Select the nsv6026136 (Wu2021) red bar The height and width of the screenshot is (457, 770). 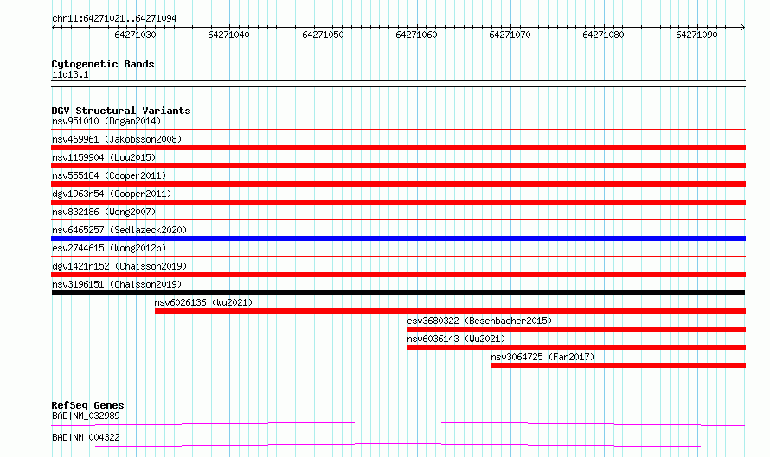coord(450,311)
